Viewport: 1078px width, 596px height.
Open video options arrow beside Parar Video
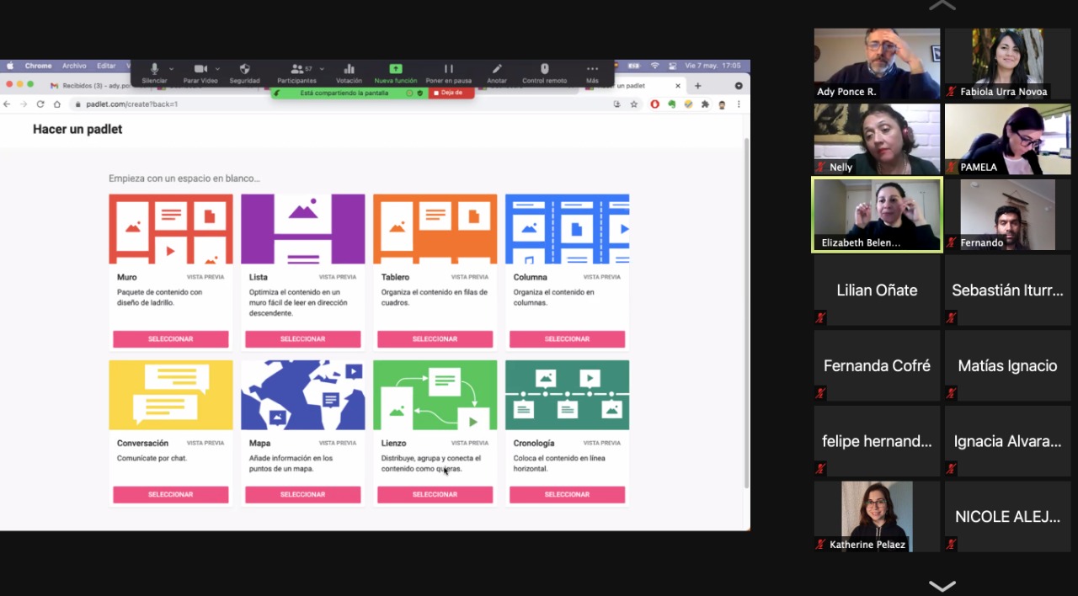tap(217, 69)
